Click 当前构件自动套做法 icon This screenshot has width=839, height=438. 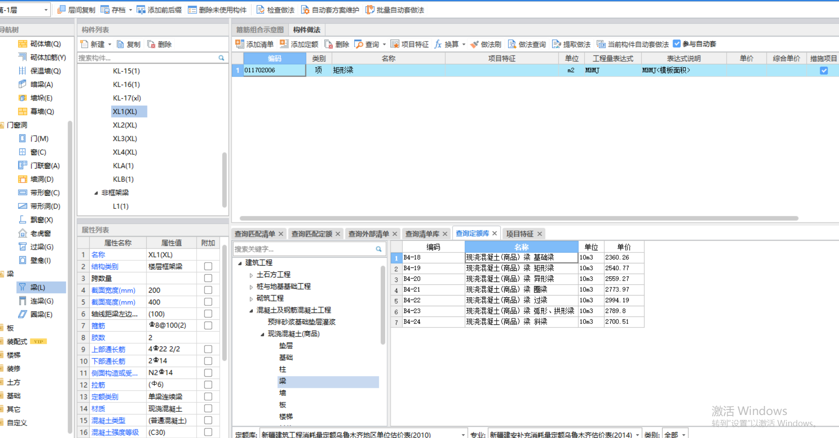click(601, 44)
